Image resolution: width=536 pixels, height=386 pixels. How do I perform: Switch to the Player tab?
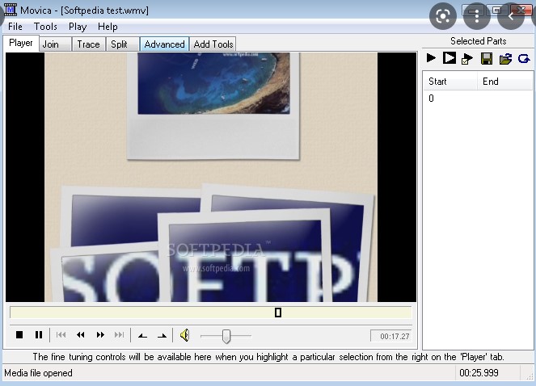(x=21, y=43)
